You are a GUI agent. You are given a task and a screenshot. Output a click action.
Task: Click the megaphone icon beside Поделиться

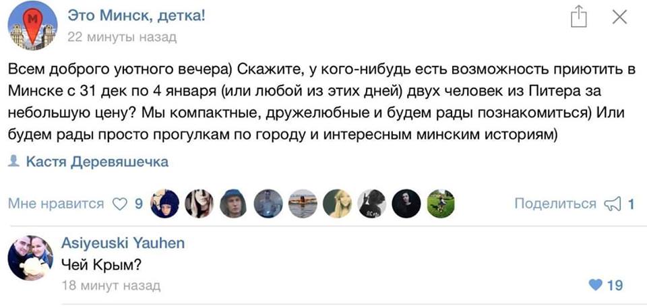pos(612,204)
